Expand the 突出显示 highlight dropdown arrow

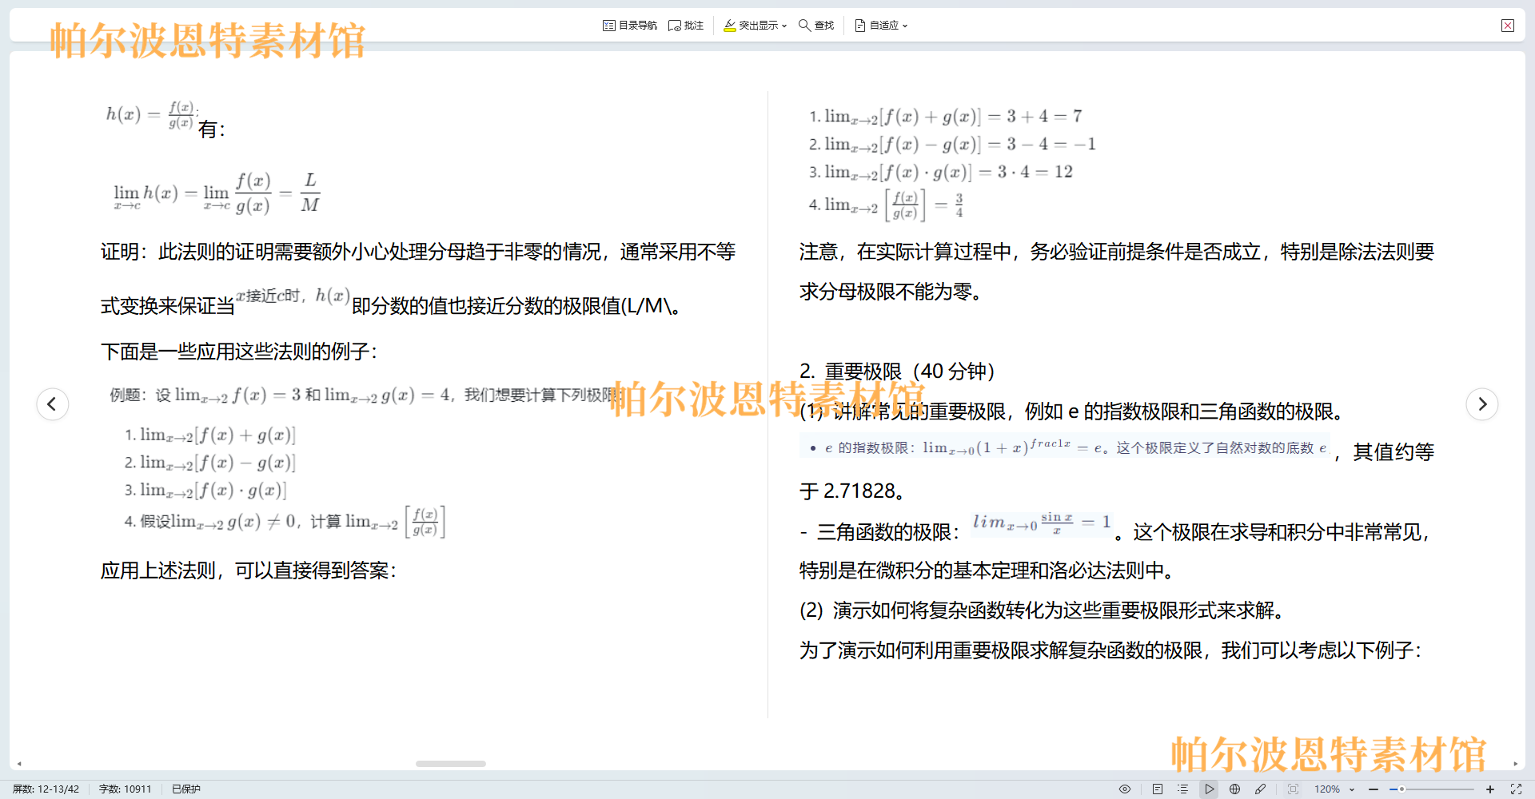[784, 26]
